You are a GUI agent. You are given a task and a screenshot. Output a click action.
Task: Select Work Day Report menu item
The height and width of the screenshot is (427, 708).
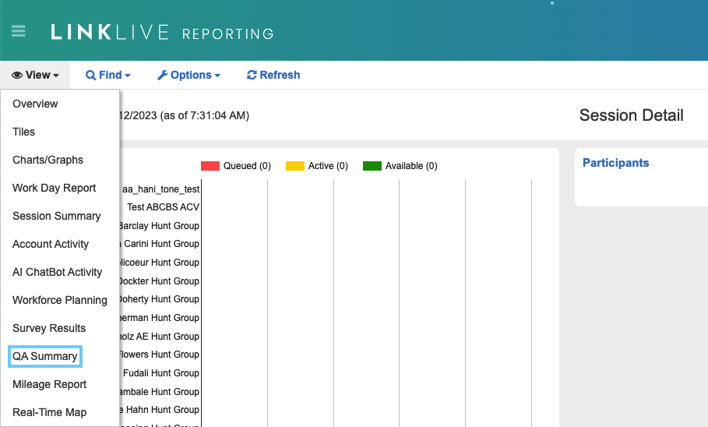(55, 188)
